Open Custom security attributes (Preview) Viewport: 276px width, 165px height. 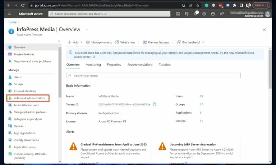[x=30, y=156]
